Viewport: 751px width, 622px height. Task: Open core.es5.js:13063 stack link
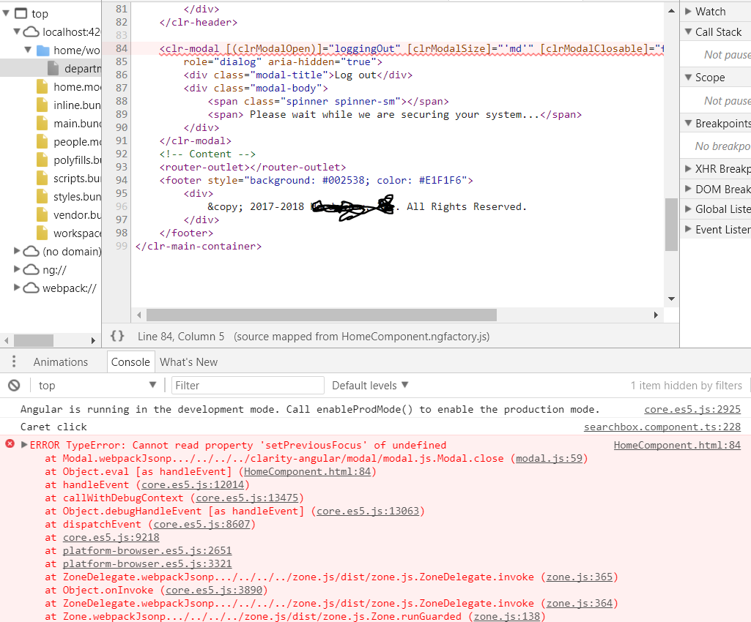[x=368, y=511]
